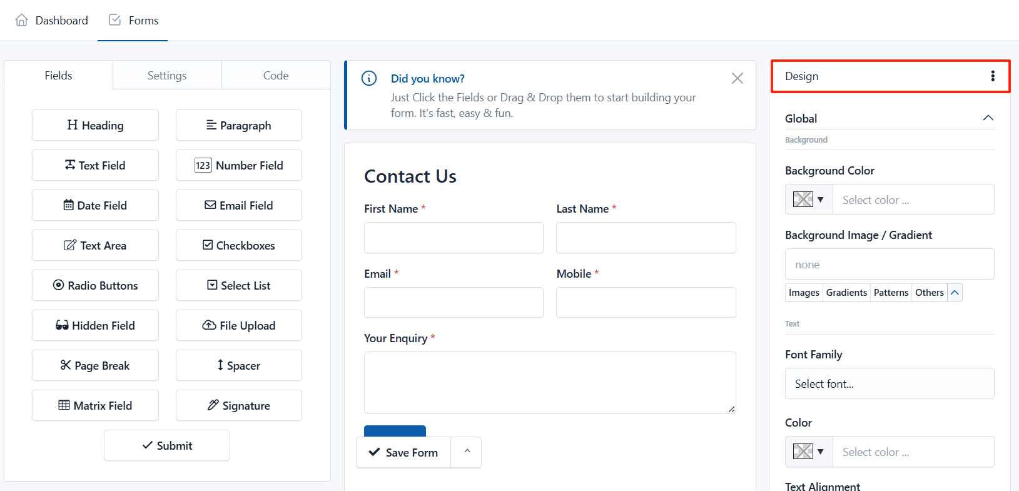Screen dimensions: 1019x491
Task: Add a Heading field
Action: pos(95,125)
